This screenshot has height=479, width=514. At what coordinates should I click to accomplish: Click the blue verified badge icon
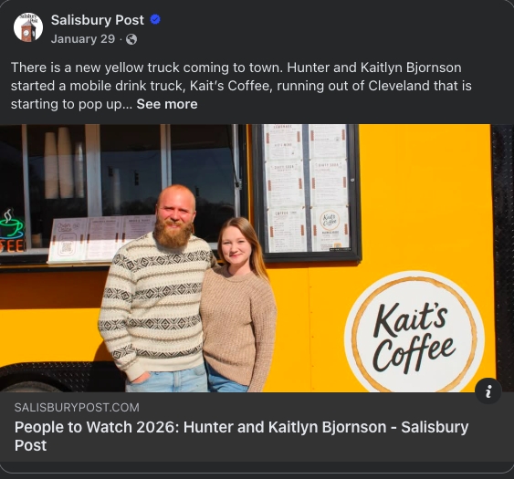[155, 20]
